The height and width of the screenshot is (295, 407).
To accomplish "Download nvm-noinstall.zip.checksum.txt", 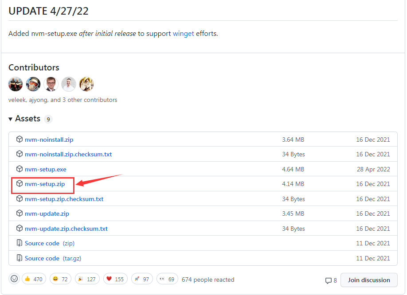I will [68, 154].
